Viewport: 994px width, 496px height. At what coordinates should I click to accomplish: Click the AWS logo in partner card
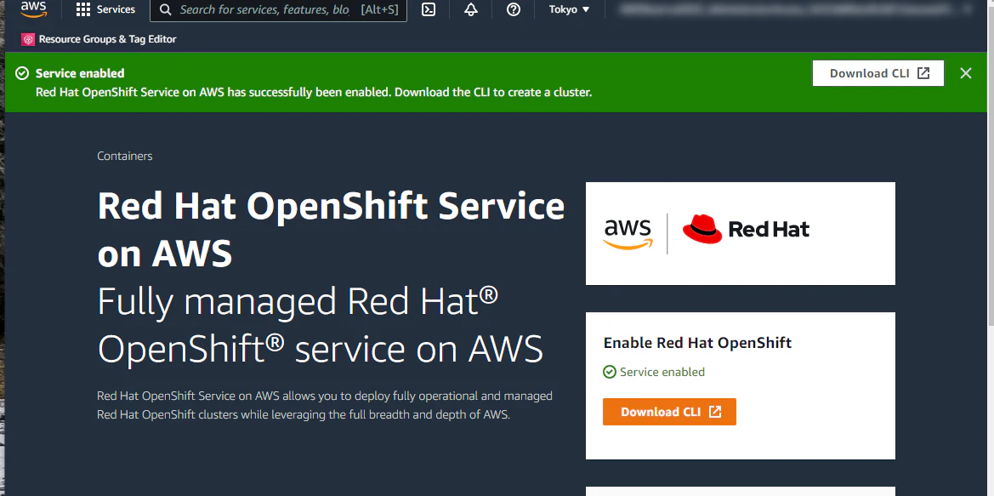(628, 233)
